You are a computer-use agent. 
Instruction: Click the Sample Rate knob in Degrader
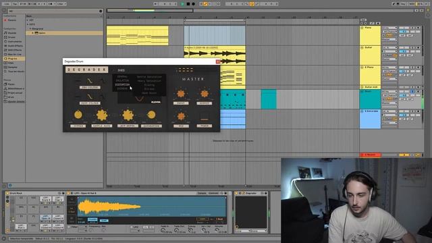(x=102, y=115)
